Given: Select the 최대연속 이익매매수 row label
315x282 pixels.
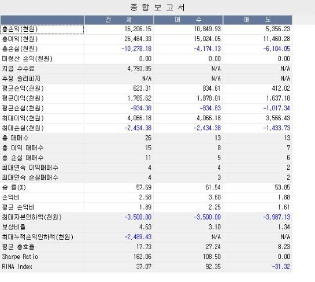Looking at the screenshot, I should click(x=30, y=168).
